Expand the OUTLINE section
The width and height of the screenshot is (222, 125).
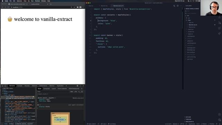(x=188, y=117)
